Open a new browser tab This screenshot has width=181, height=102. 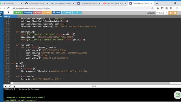click(x=157, y=3)
